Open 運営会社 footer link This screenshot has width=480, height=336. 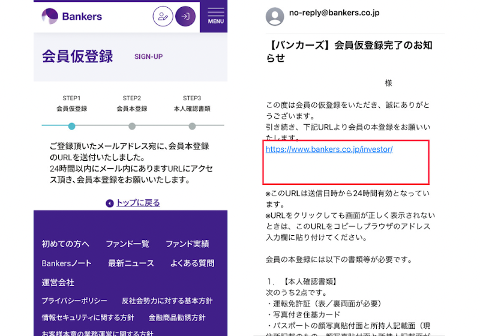click(x=58, y=283)
